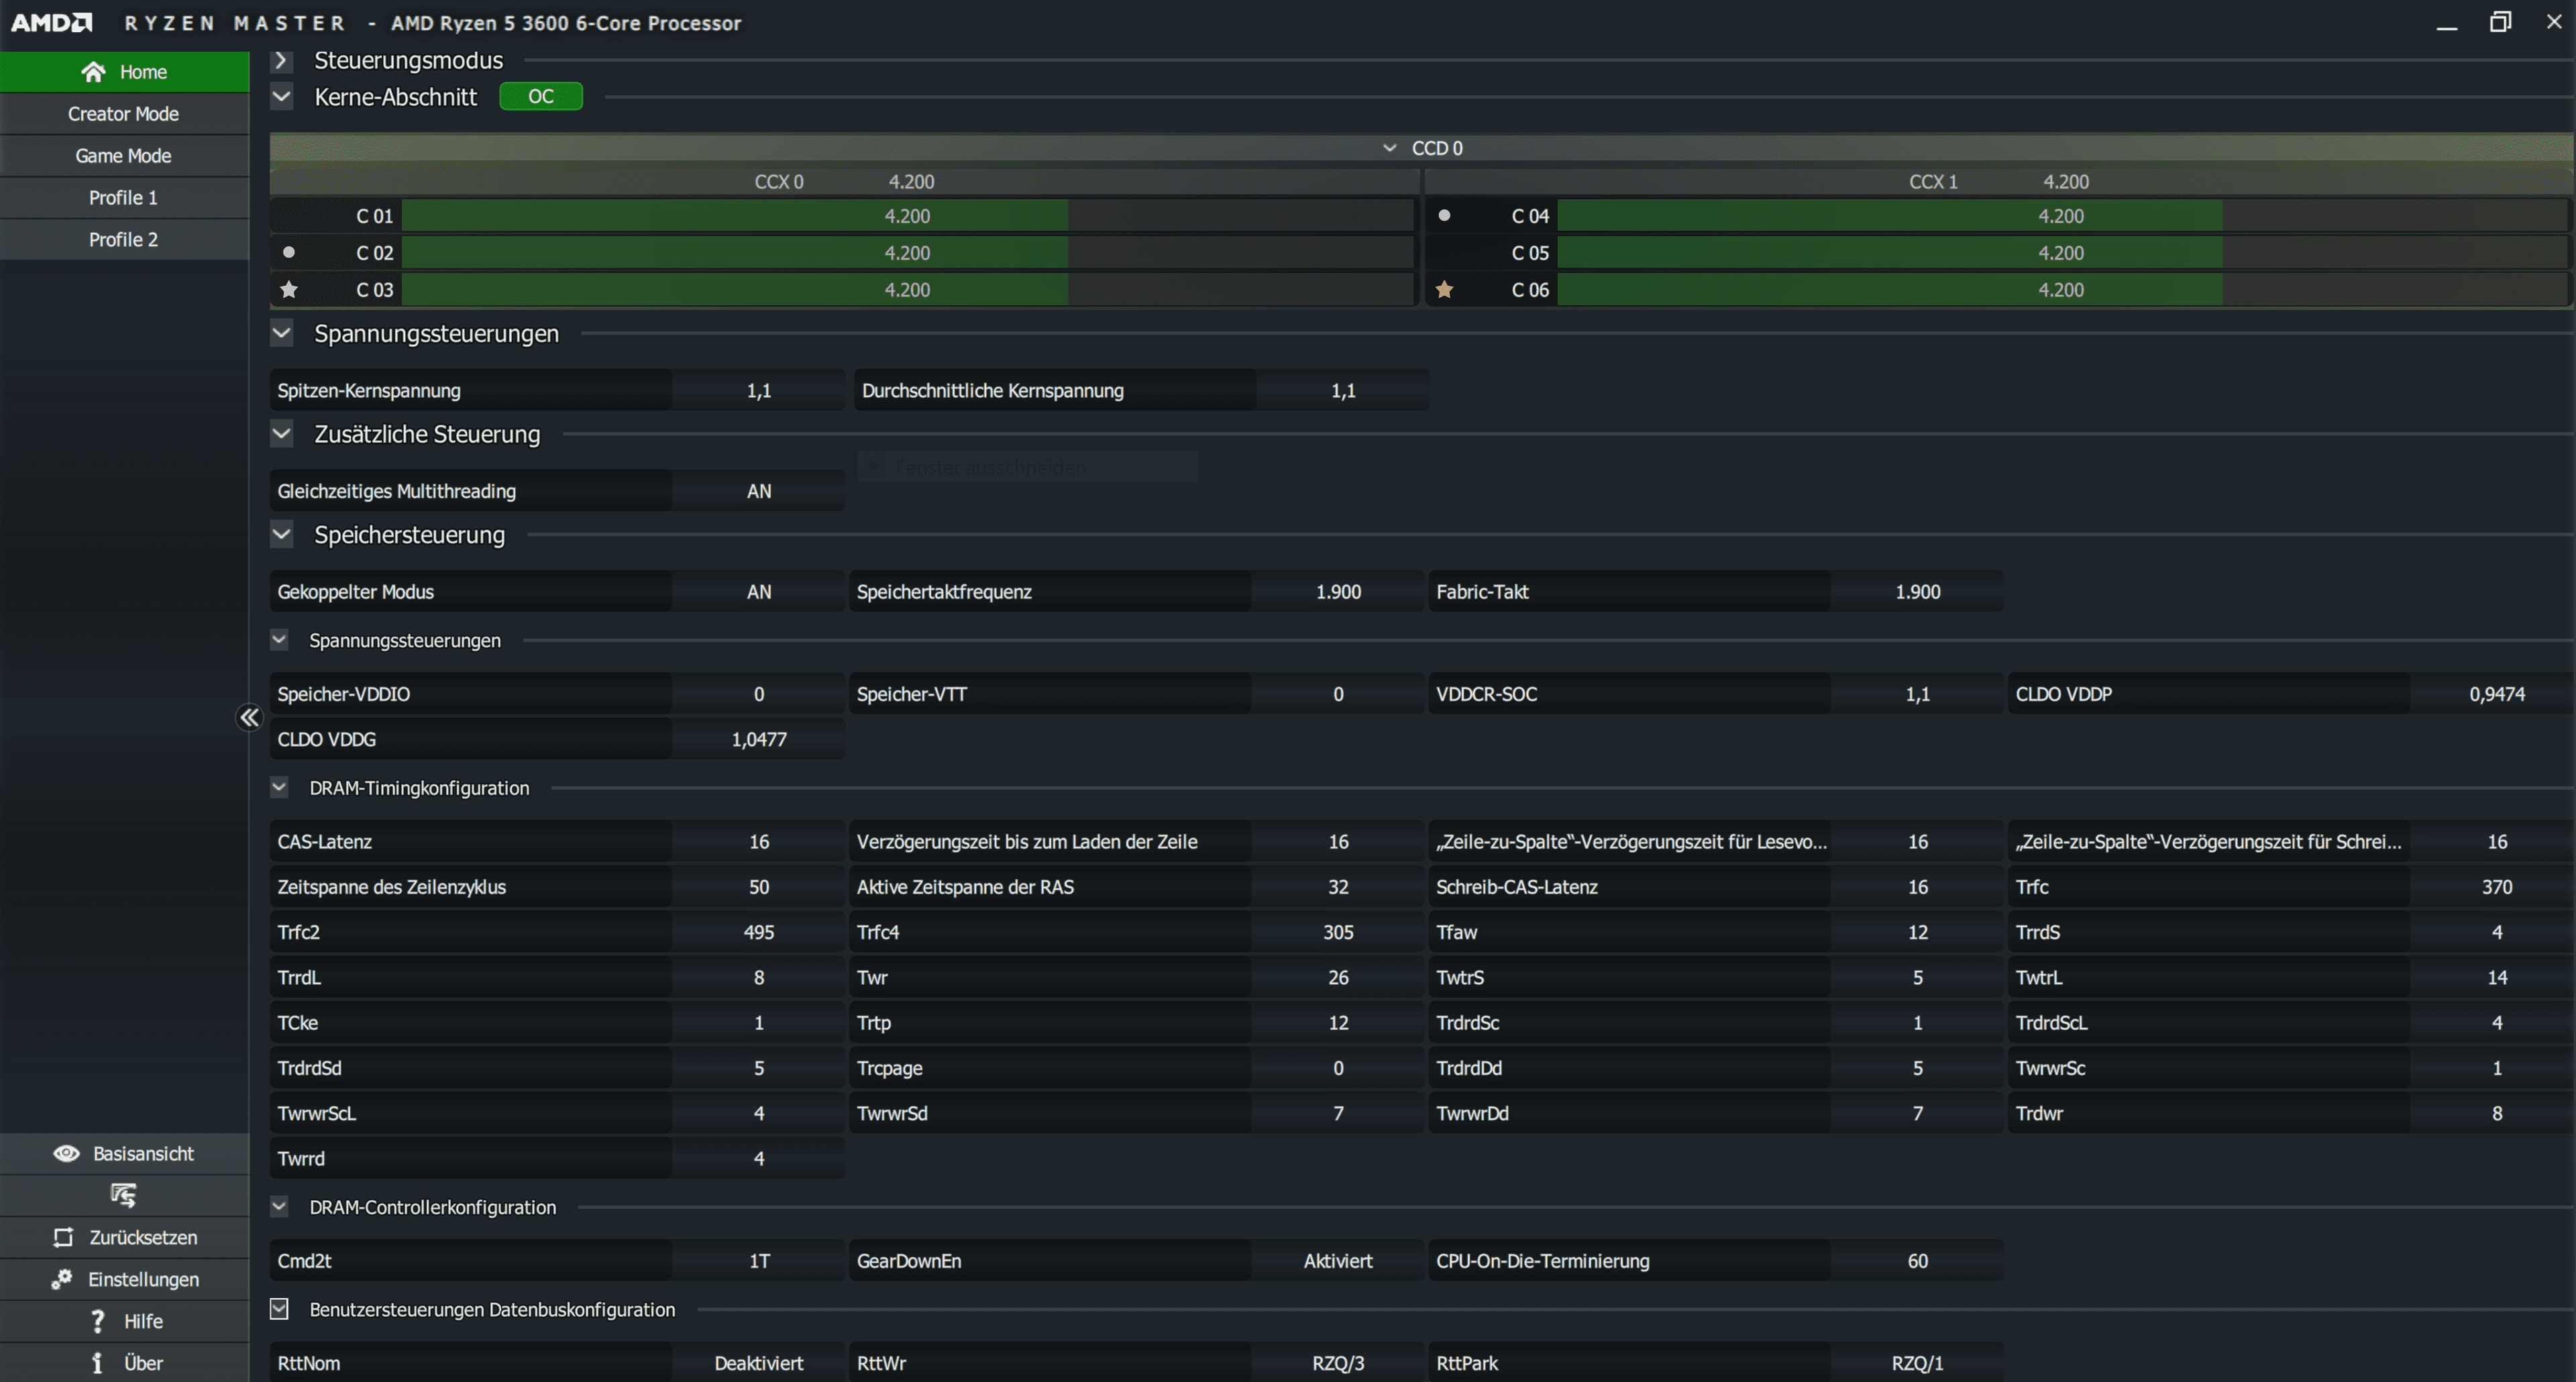Switch to Game Mode profile
The width and height of the screenshot is (2576, 1382).
[x=123, y=156]
